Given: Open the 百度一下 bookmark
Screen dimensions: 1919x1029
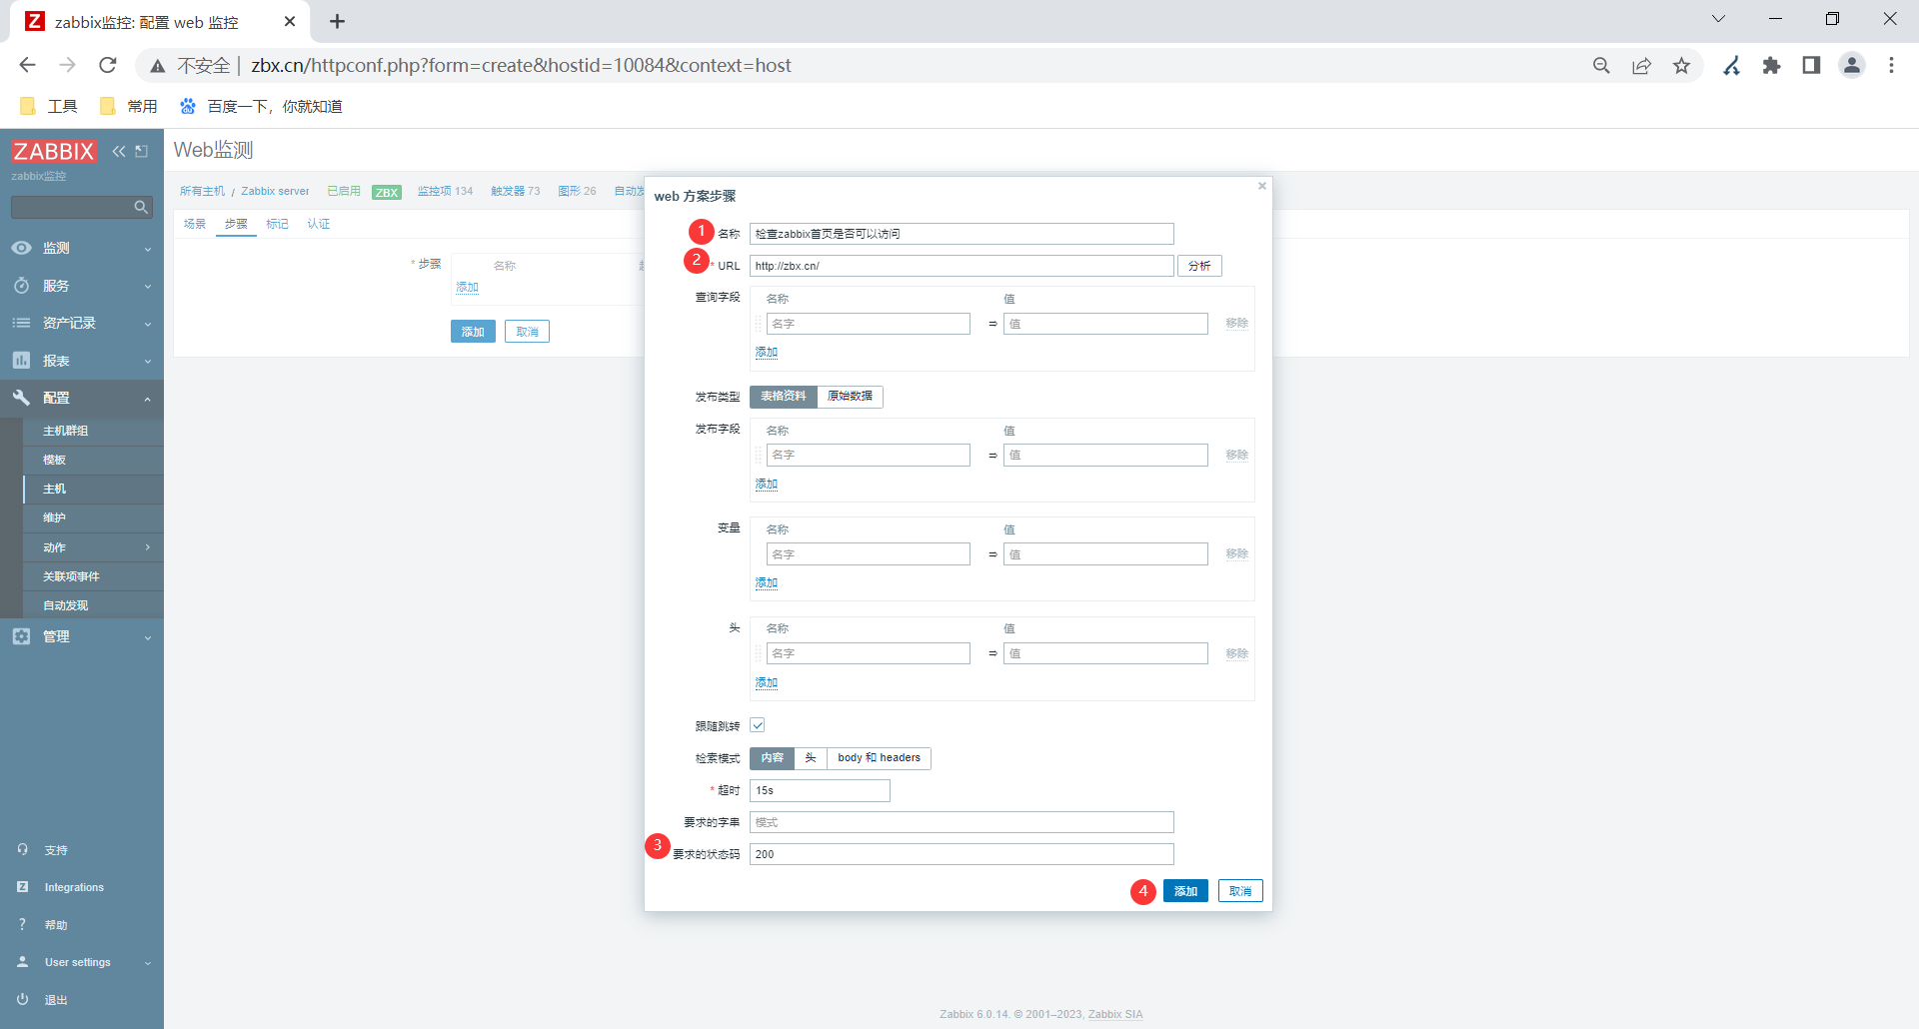Looking at the screenshot, I should click(261, 106).
